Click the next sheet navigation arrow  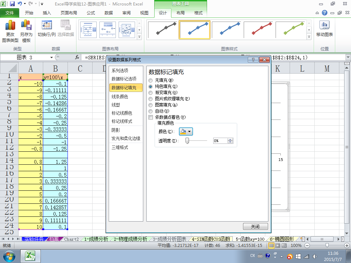[13, 239]
